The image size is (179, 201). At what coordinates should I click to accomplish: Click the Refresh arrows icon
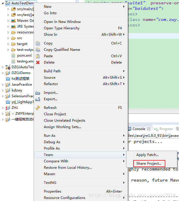(38, 108)
